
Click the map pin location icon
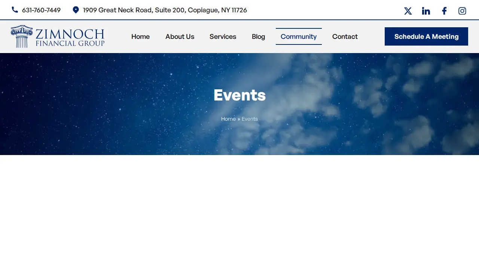[x=76, y=10]
